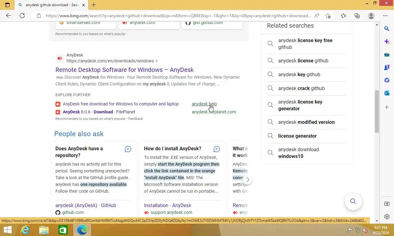Open the browser profile avatar
Viewport: 394px width, 236px height.
pos(371,16)
